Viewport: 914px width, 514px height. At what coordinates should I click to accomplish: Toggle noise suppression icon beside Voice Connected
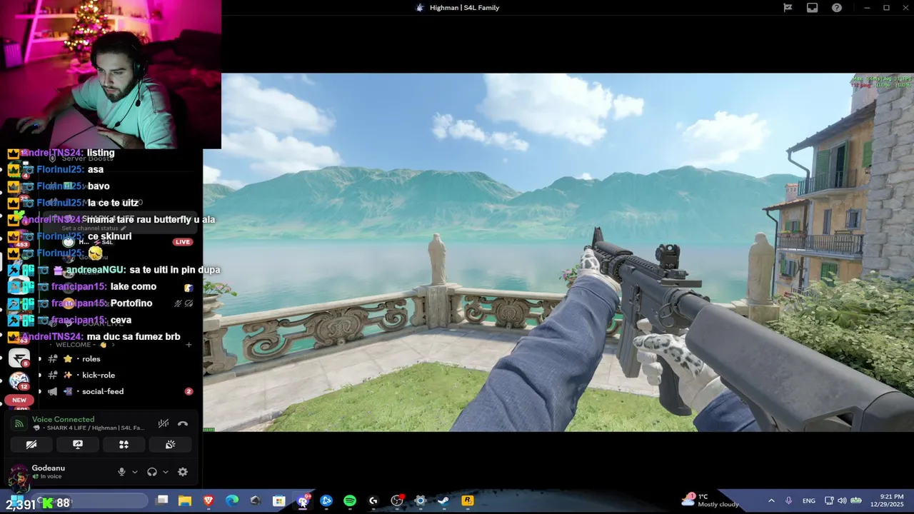tap(164, 423)
